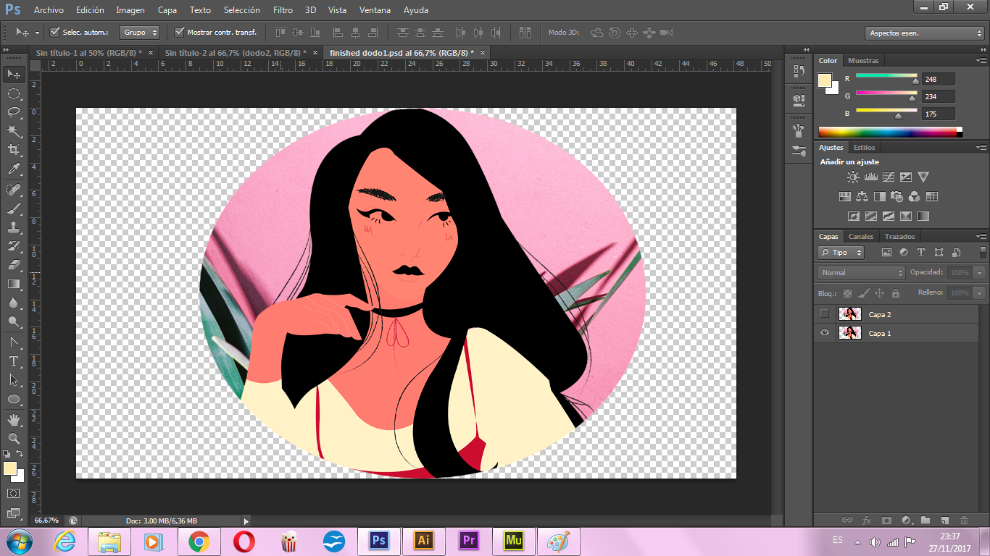Viewport: 990px width, 556px height.
Task: Toggle lock all padlock icon
Action: [896, 293]
